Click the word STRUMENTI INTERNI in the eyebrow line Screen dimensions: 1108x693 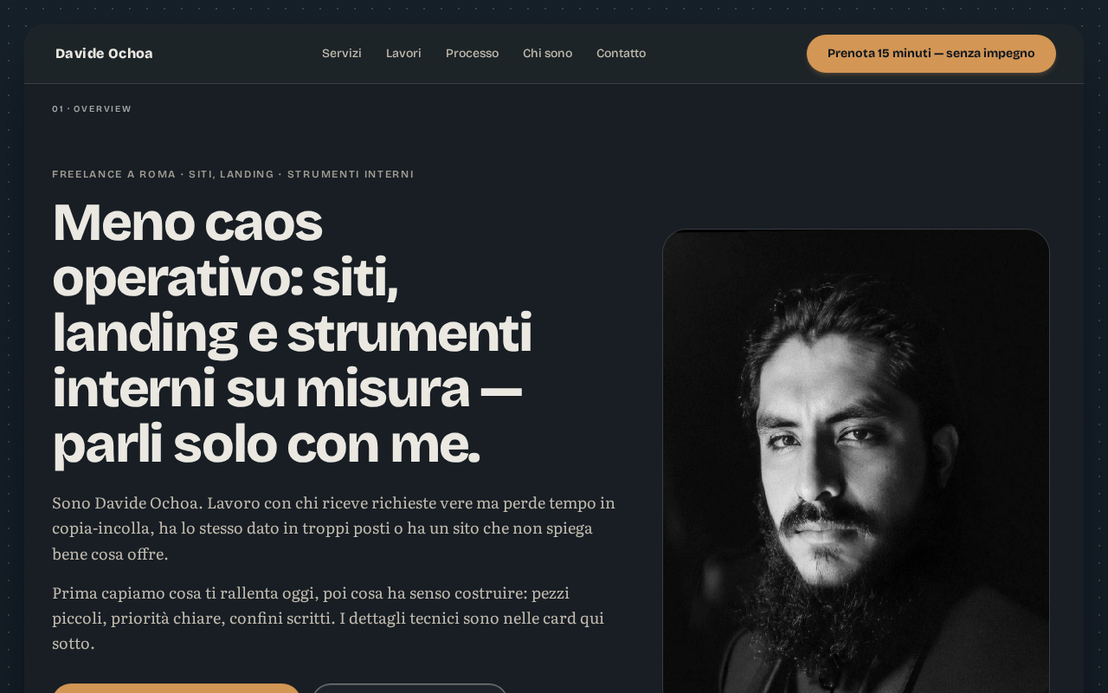click(351, 174)
